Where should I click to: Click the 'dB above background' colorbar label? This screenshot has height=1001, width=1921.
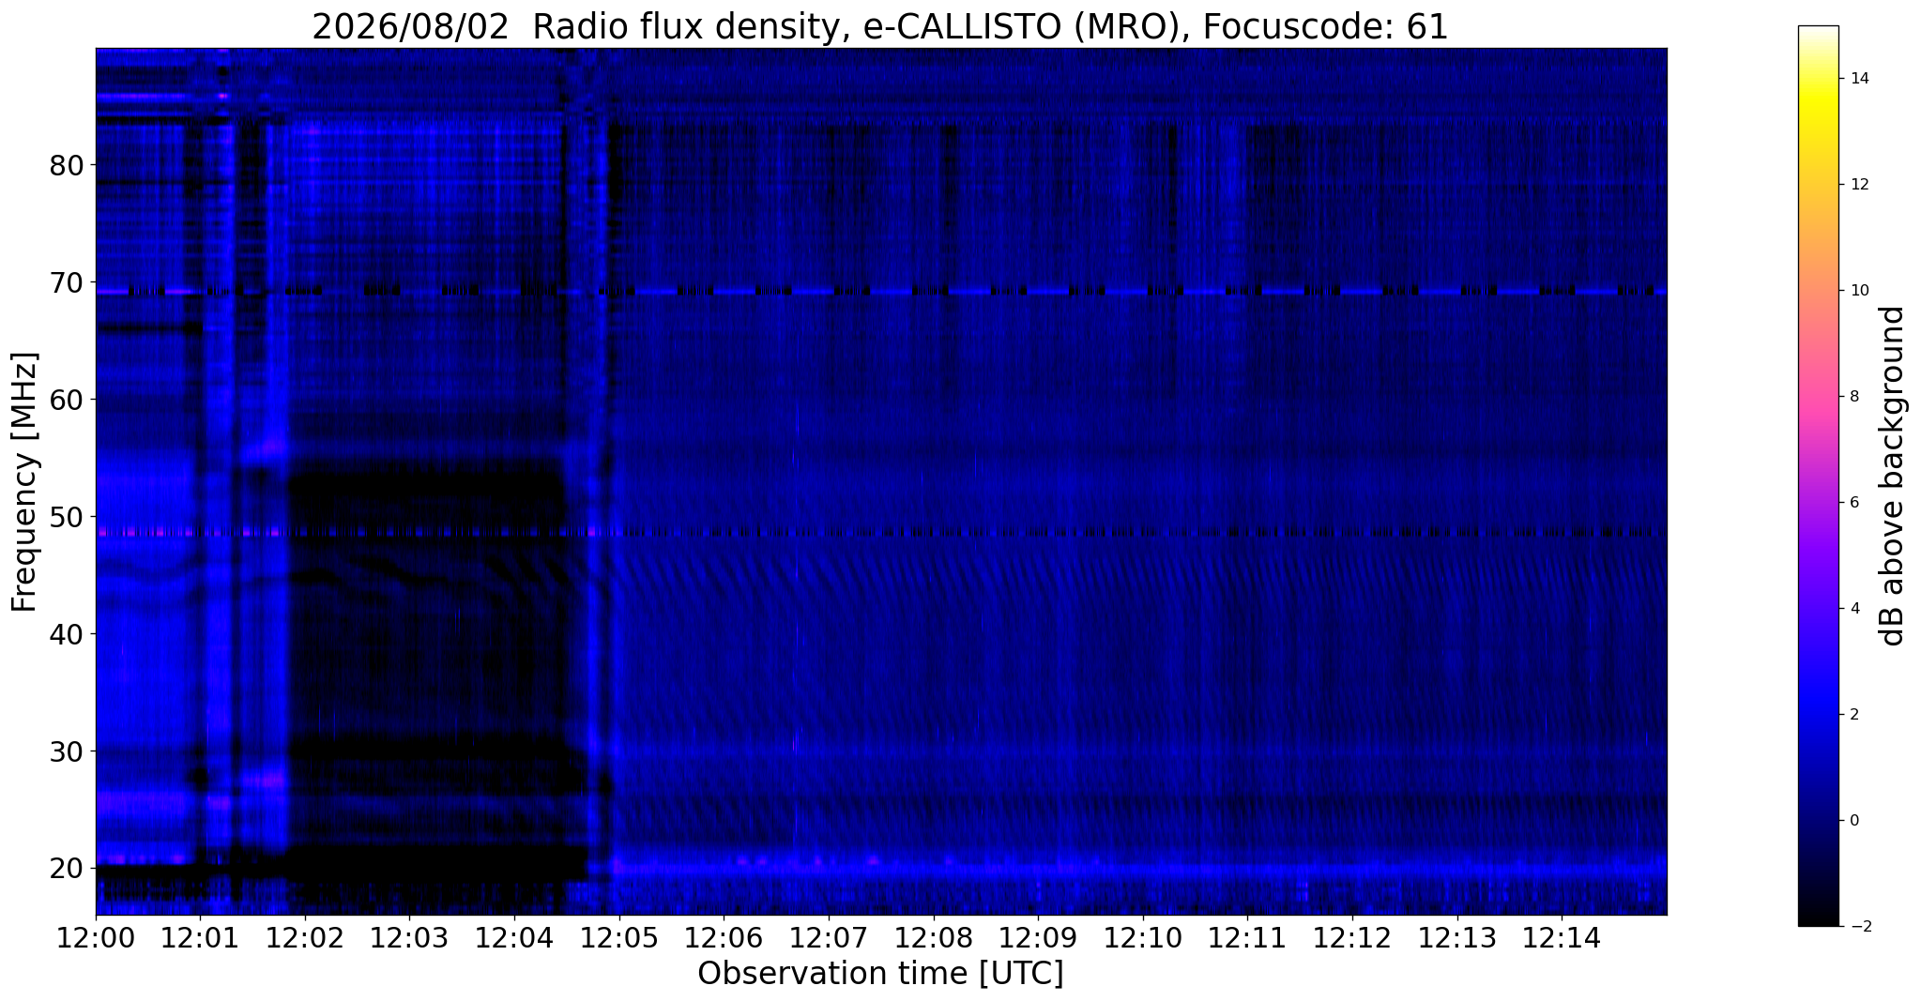pyautogui.click(x=1893, y=476)
